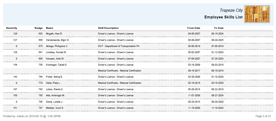This screenshot has height=121, width=276.
Task: Click to date 08-29-2025
Action: (x=217, y=40)
